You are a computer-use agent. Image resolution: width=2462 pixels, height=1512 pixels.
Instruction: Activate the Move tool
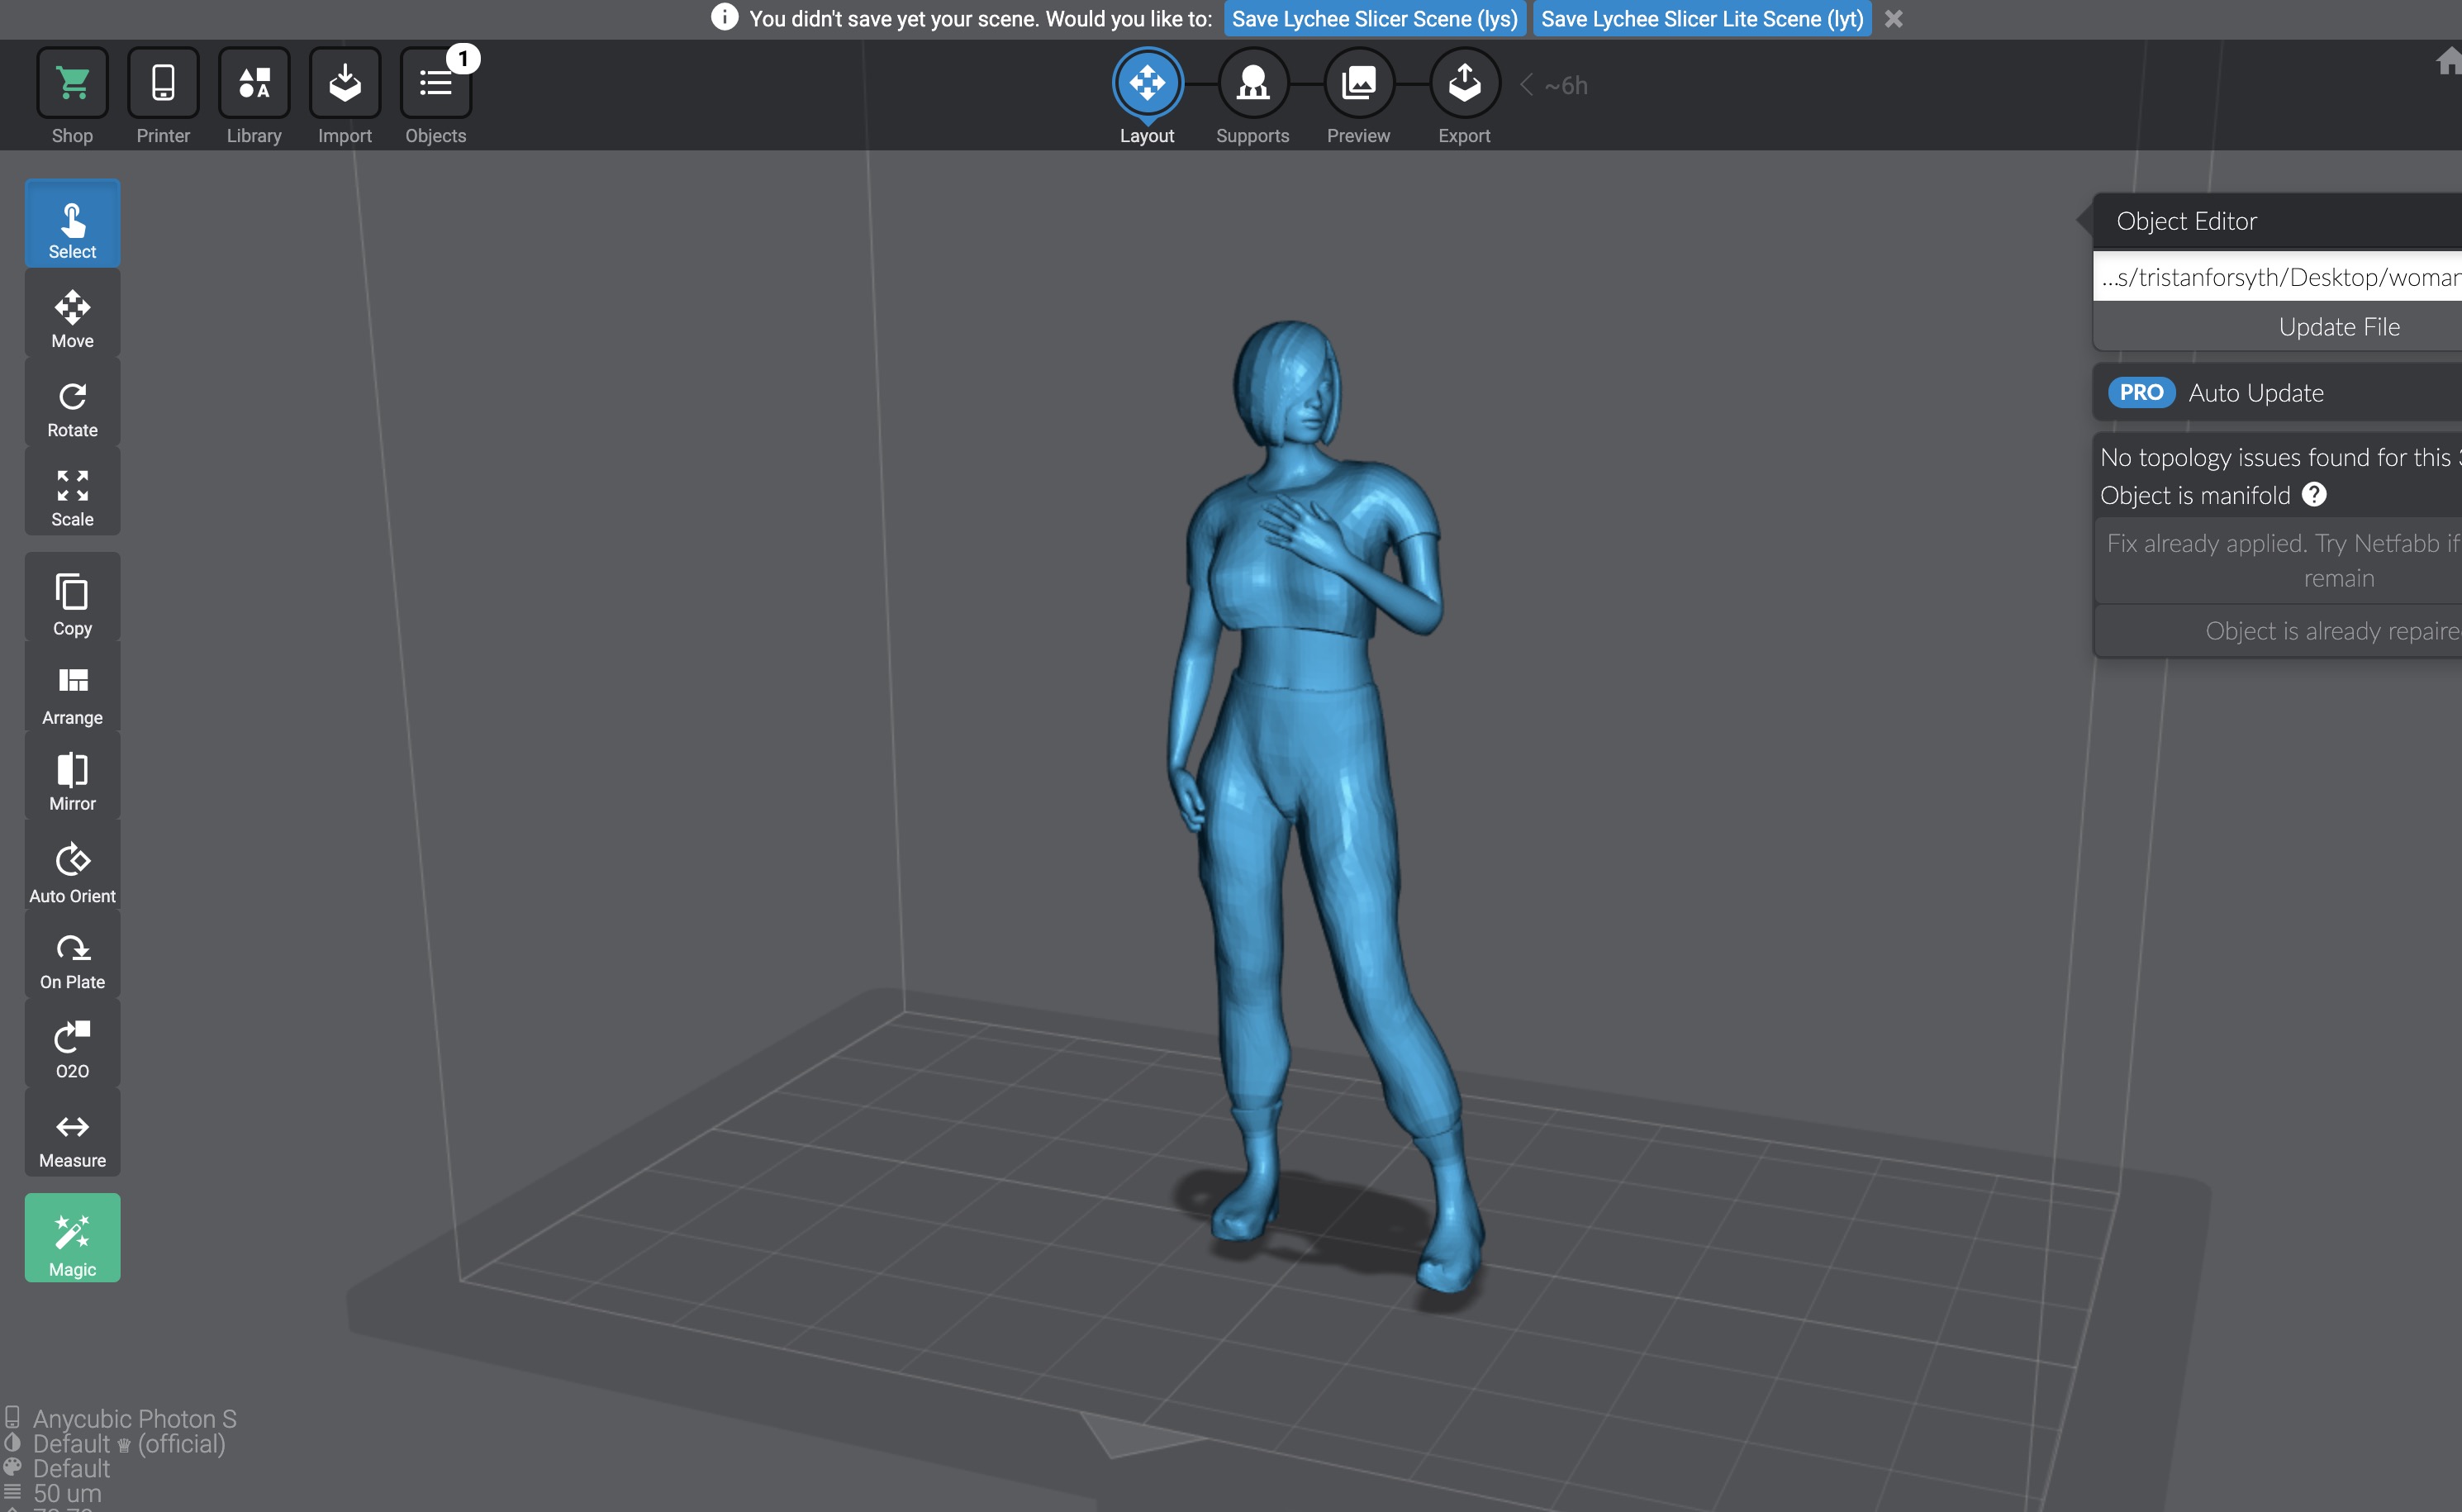pos(73,312)
